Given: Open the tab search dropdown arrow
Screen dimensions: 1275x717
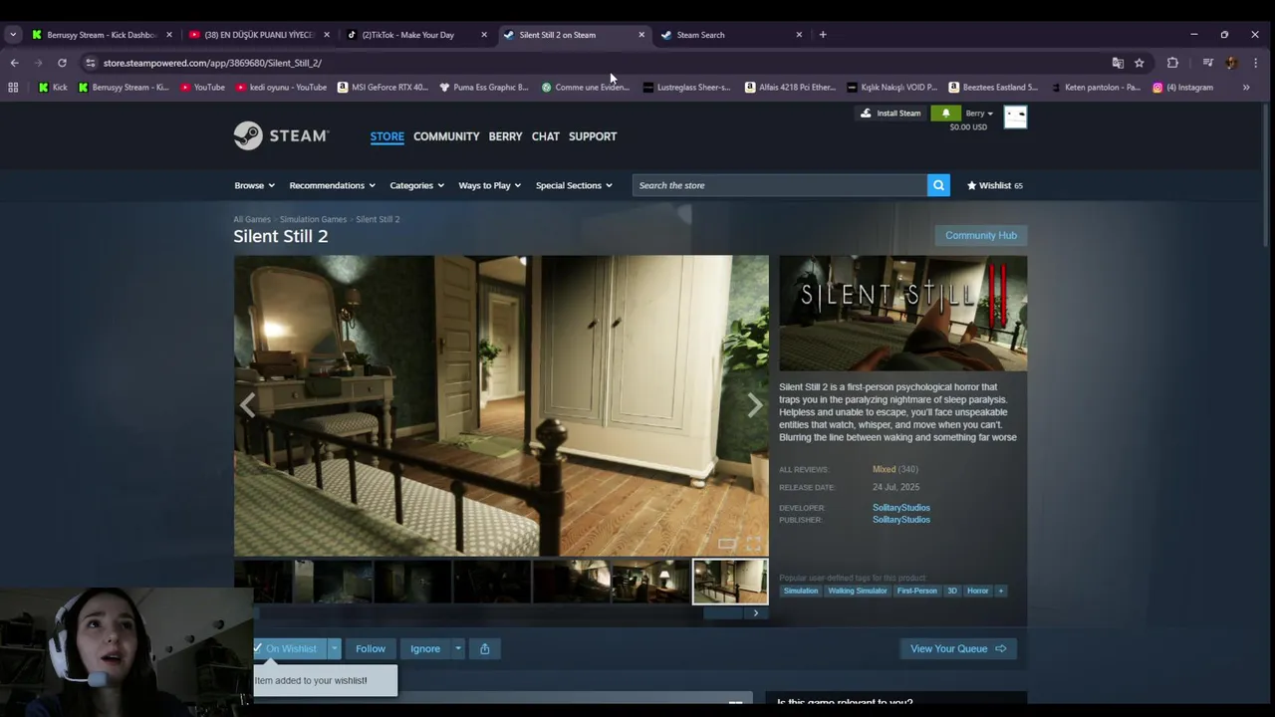Looking at the screenshot, I should [x=13, y=35].
